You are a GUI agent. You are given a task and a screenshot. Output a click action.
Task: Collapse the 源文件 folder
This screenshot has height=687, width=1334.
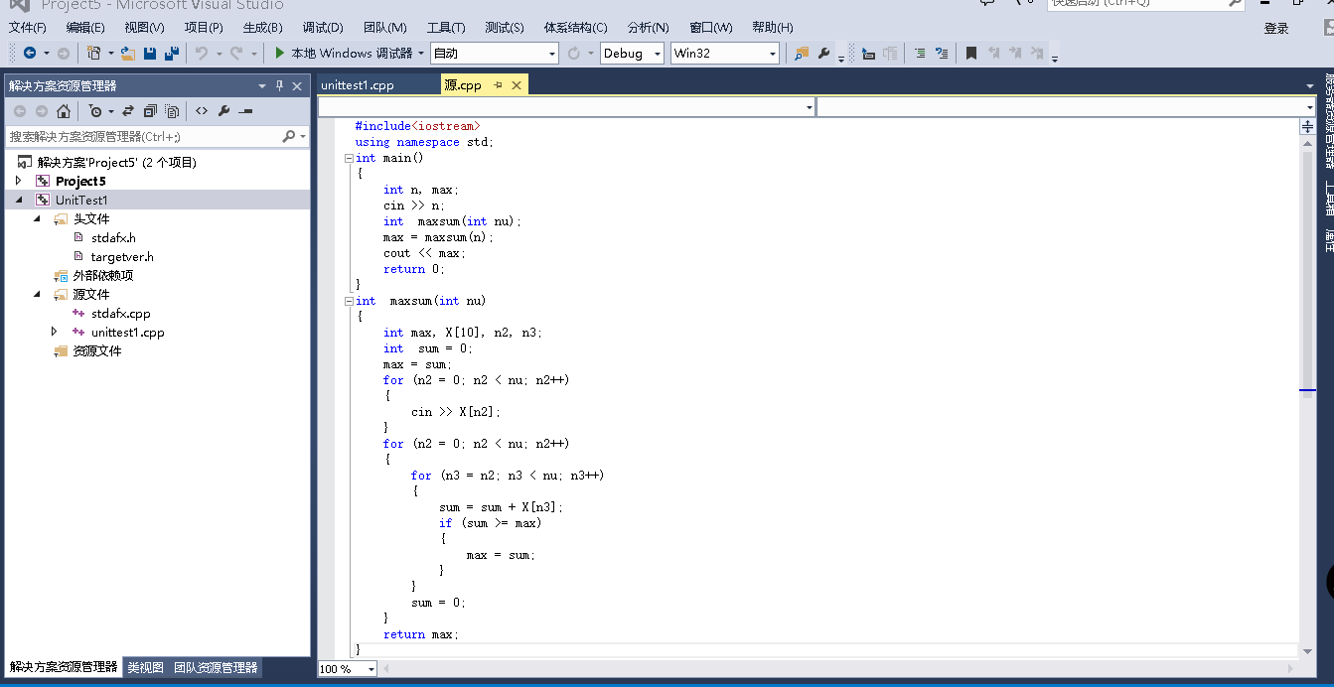point(37,294)
